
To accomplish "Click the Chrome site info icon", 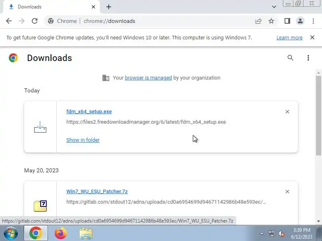I will 51,21.
